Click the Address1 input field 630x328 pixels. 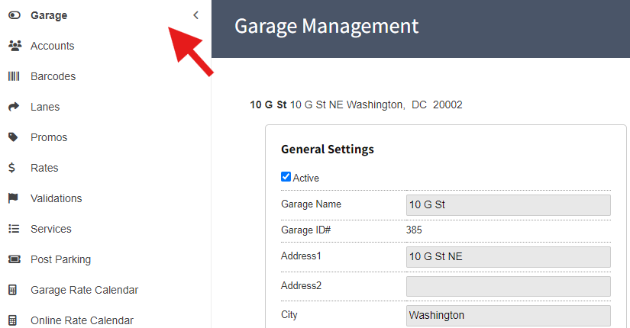(x=509, y=256)
